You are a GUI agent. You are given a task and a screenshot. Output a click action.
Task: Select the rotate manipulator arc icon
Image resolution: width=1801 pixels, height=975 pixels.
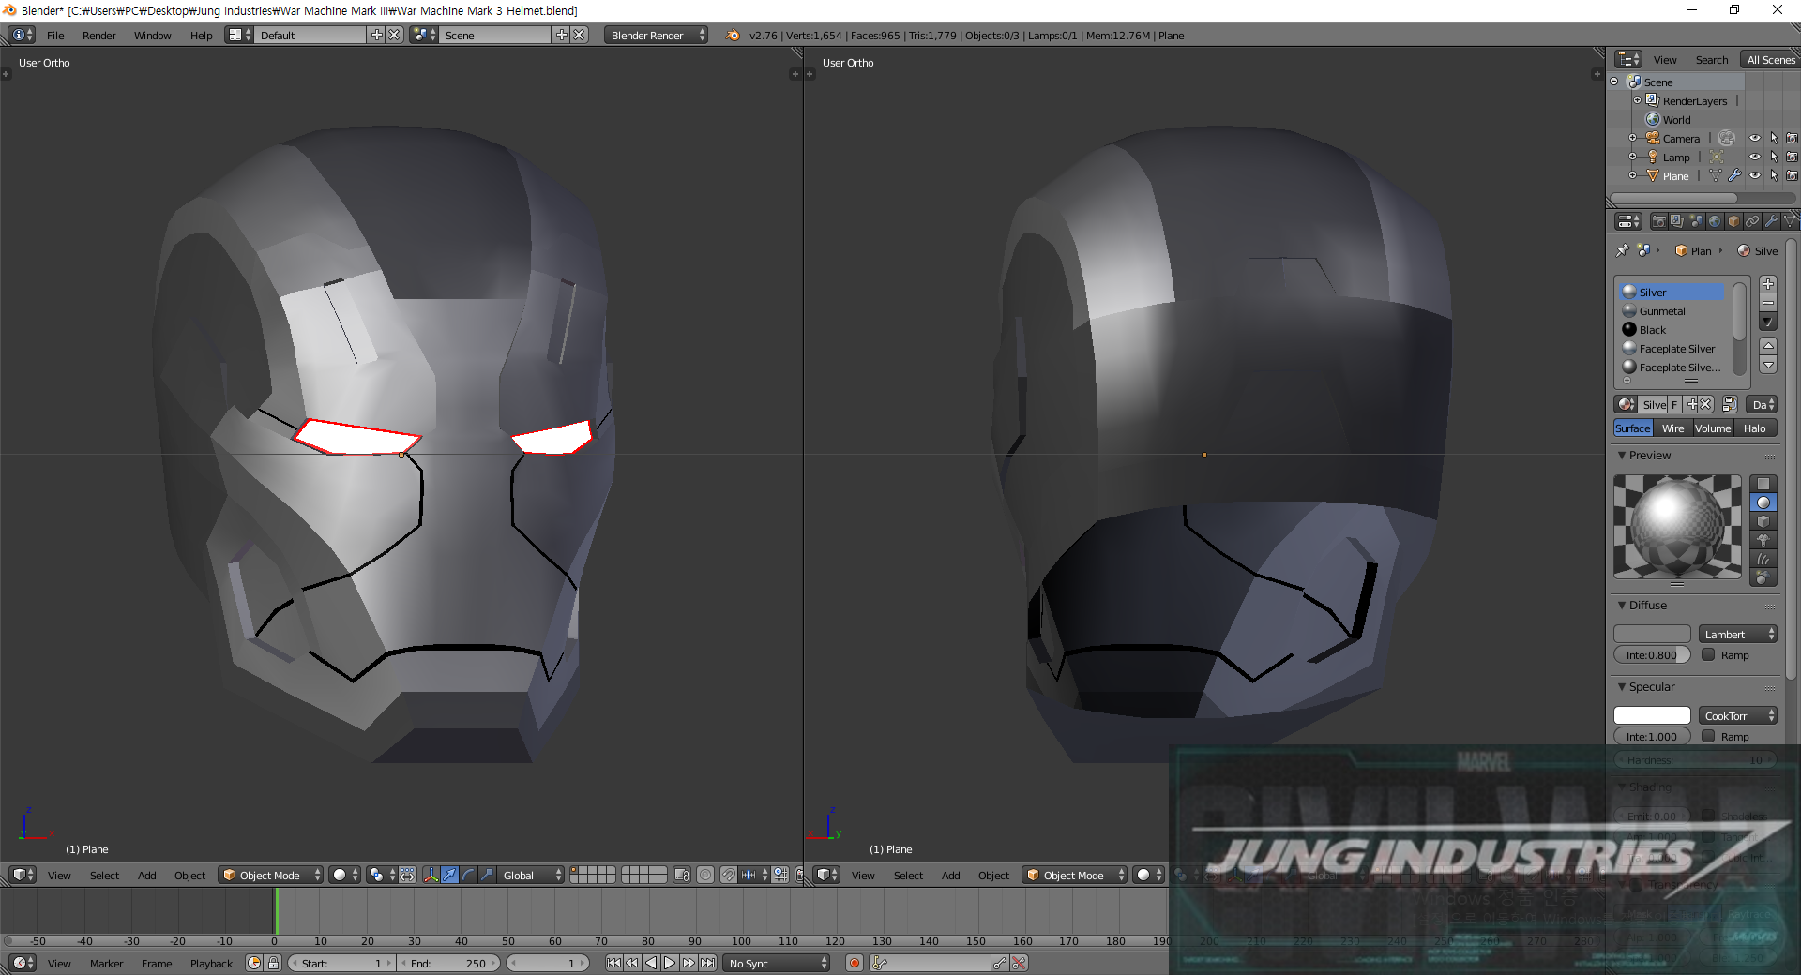[x=468, y=875]
